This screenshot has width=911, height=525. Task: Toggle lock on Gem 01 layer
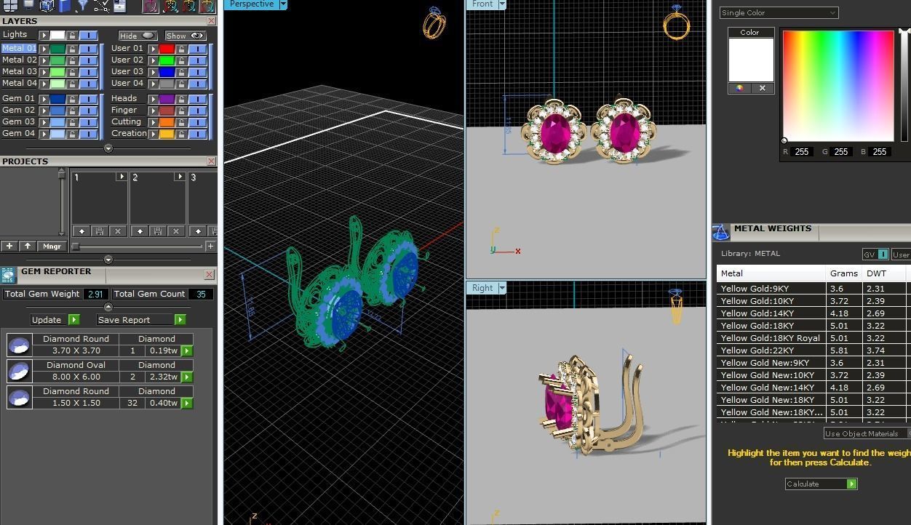[x=72, y=99]
